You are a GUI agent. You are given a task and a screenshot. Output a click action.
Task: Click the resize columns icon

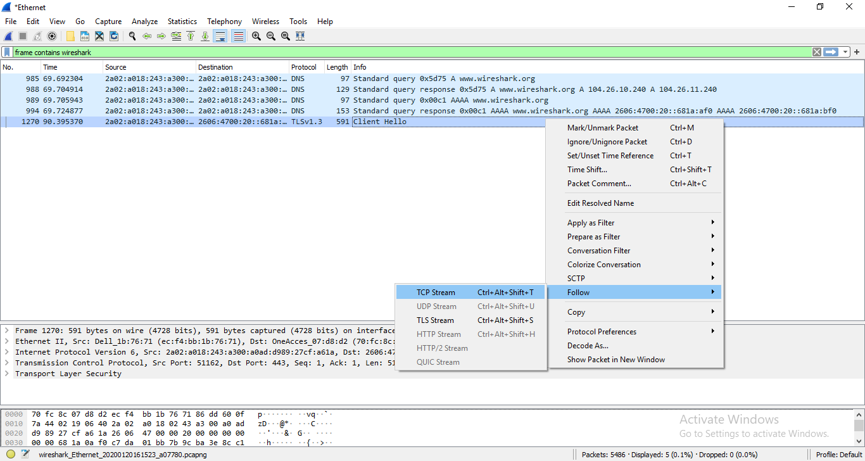click(x=300, y=36)
